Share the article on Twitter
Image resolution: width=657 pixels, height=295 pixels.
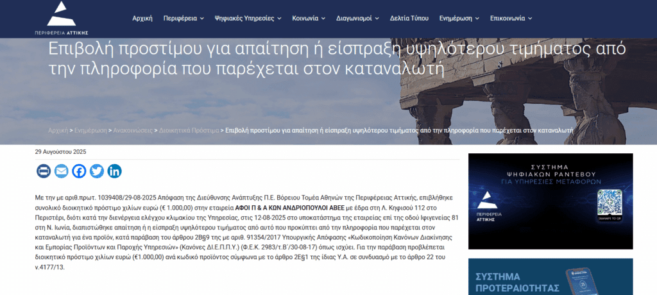click(x=97, y=171)
